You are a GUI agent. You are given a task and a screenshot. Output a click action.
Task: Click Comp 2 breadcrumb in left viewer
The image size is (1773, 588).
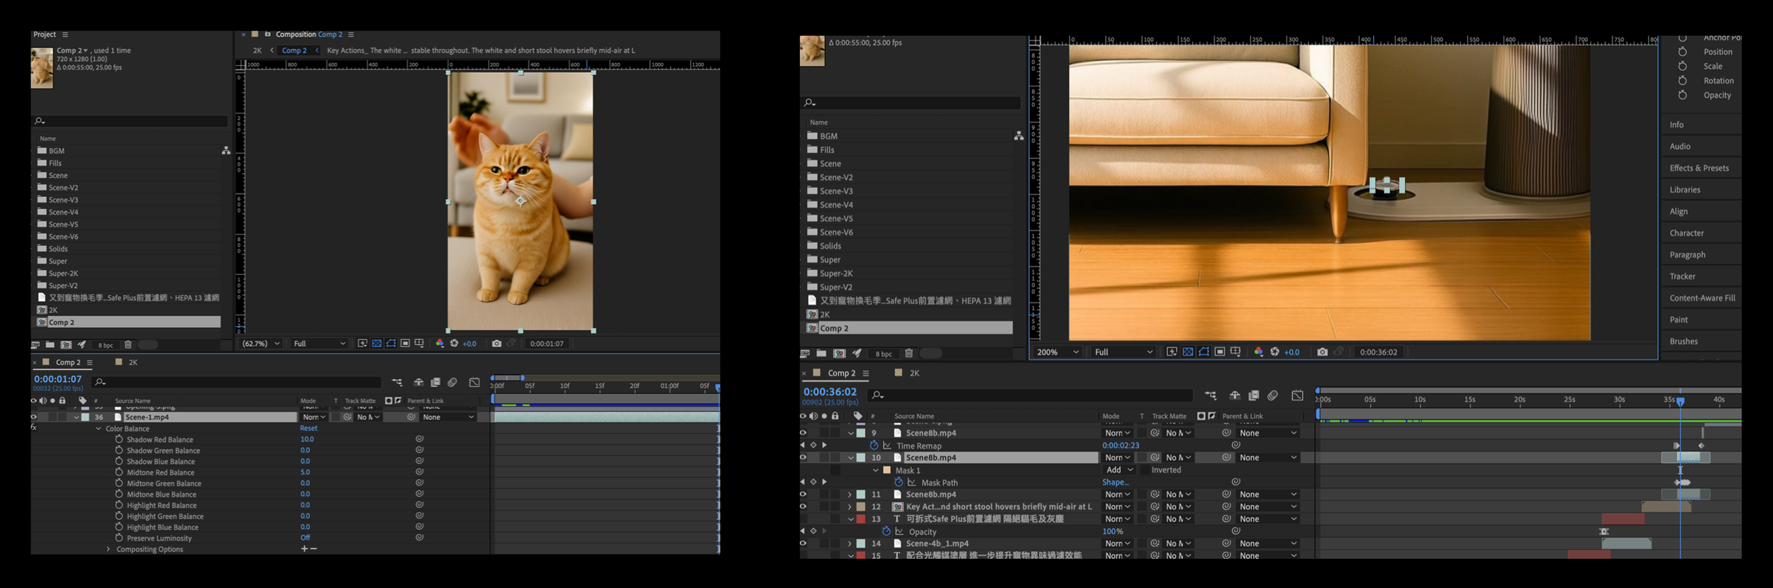click(x=294, y=50)
